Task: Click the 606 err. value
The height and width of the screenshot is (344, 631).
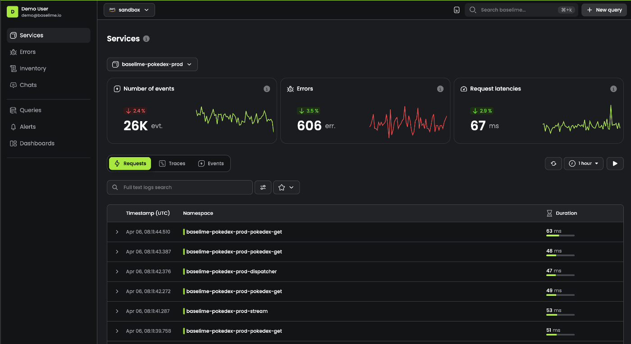Action: pos(316,126)
